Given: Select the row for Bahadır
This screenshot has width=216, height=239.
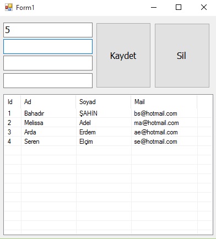Looking at the screenshot, I should point(108,113).
